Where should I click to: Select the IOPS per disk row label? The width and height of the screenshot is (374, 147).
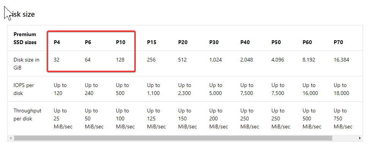pos(24,89)
